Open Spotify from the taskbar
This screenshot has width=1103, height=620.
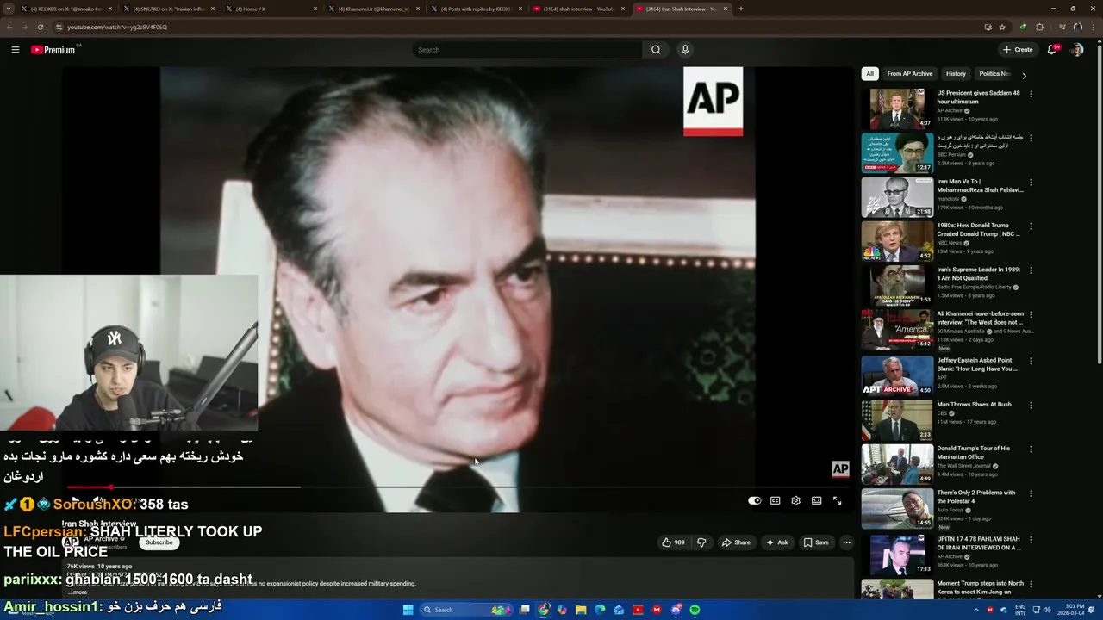pyautogui.click(x=695, y=610)
